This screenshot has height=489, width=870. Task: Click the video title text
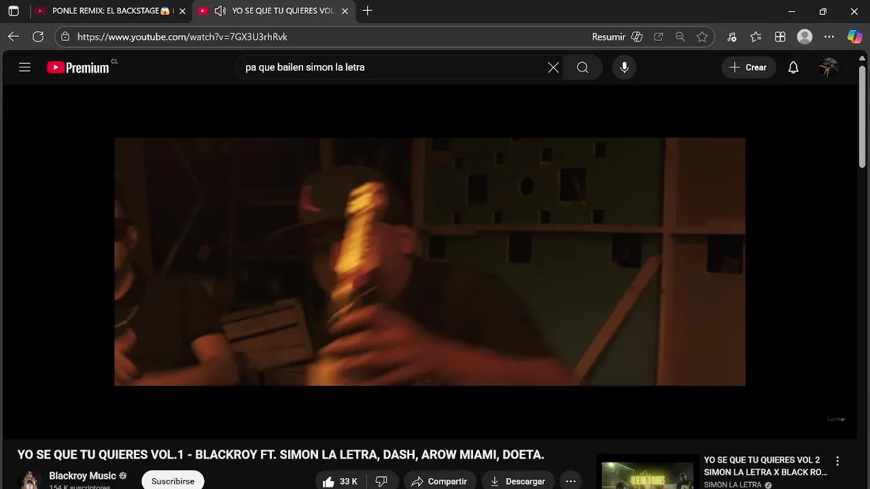[281, 454]
